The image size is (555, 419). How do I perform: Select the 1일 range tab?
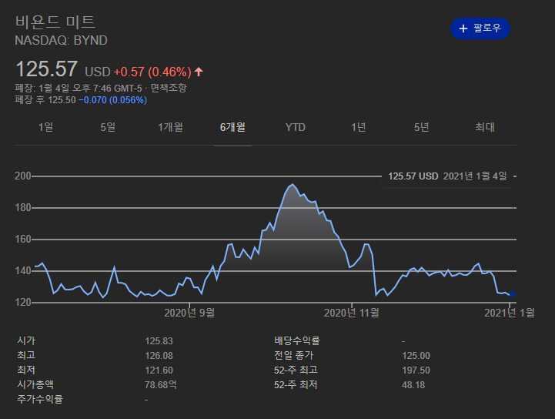45,127
